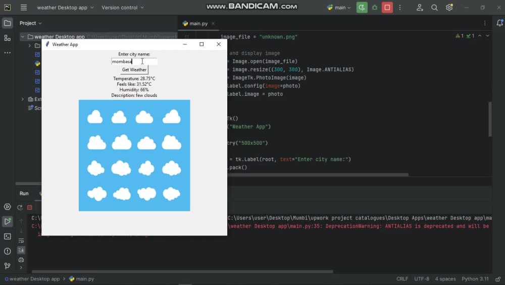Click the Python 3.11 interpreter in status bar
The image size is (505, 285).
(x=475, y=279)
